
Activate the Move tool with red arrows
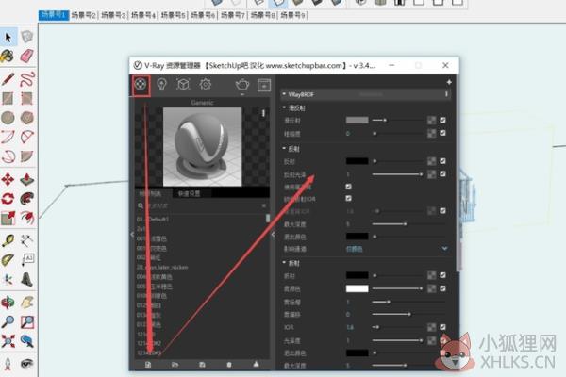coord(8,179)
